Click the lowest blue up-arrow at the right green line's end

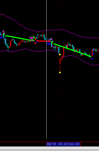tap(92, 58)
